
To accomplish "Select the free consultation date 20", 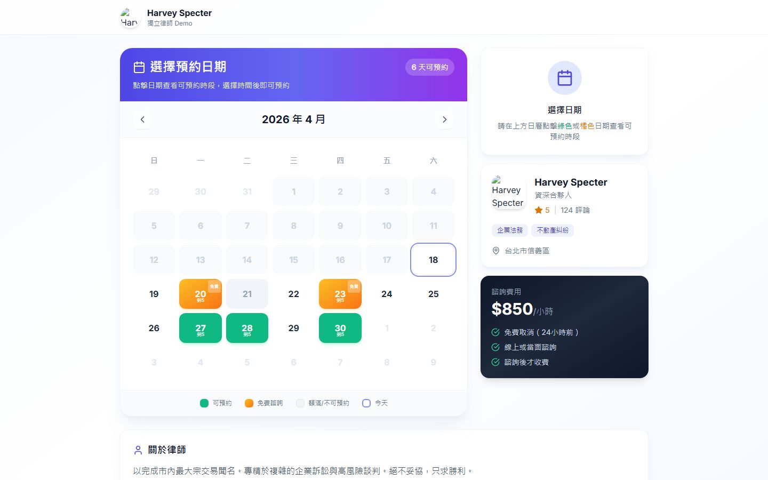I will [x=201, y=294].
